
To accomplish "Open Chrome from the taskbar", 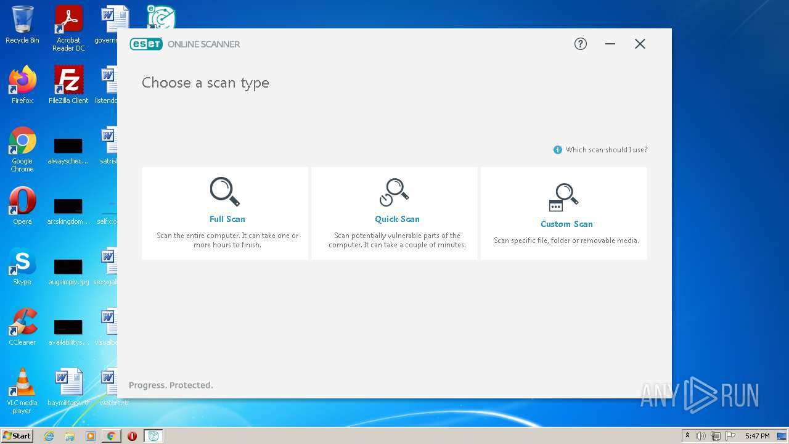I will (112, 436).
